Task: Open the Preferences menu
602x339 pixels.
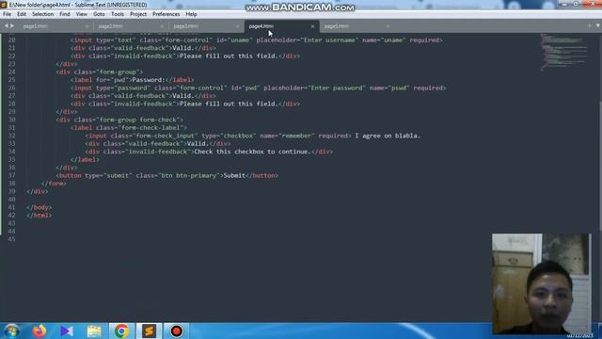Action: [x=166, y=14]
